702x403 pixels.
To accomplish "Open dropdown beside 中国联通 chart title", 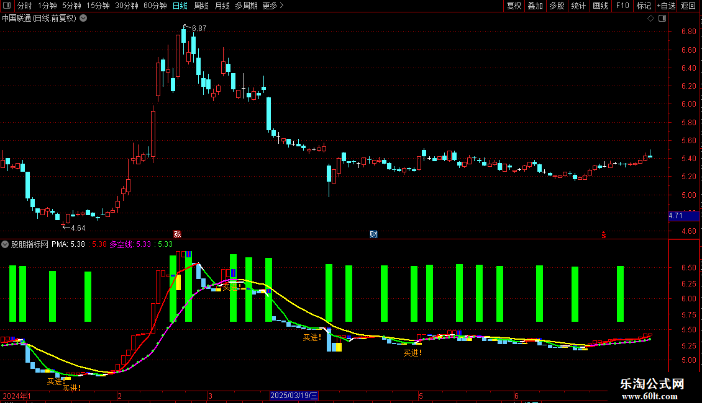I will tap(83, 19).
